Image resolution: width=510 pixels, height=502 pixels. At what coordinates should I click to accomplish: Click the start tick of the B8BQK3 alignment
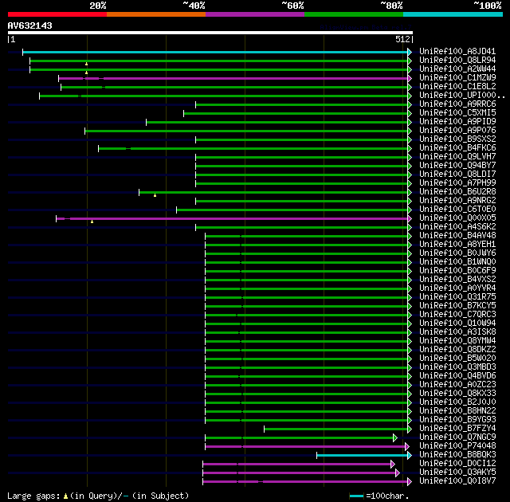(x=317, y=456)
